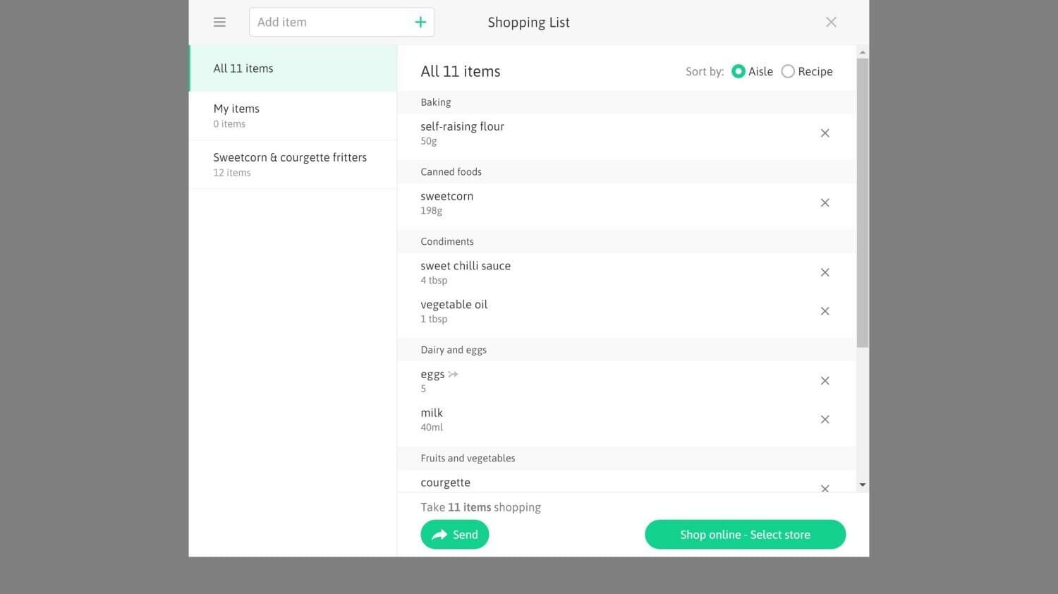1058x594 pixels.
Task: Remove milk from the list
Action: [825, 420]
